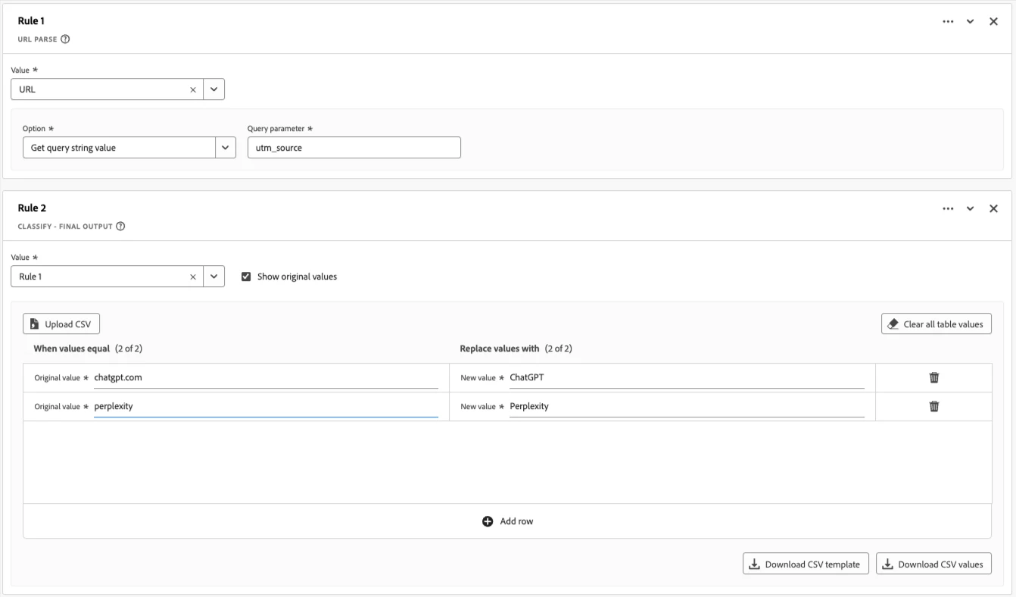Click Upload CSV button

(x=61, y=324)
